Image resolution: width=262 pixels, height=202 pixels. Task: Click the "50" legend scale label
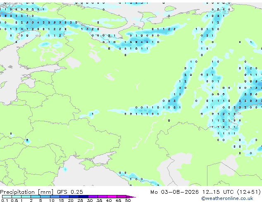point(128,200)
